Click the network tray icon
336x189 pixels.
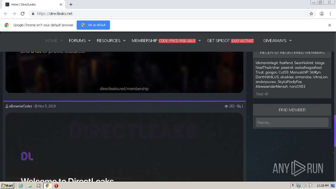tap(298, 186)
